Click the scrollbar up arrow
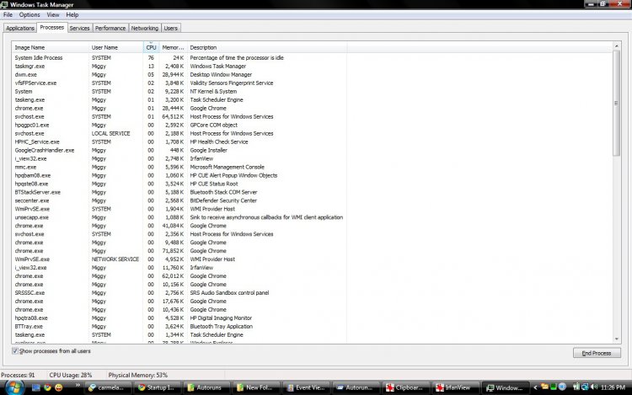Viewport: 632px width, 395px height. tap(616, 46)
